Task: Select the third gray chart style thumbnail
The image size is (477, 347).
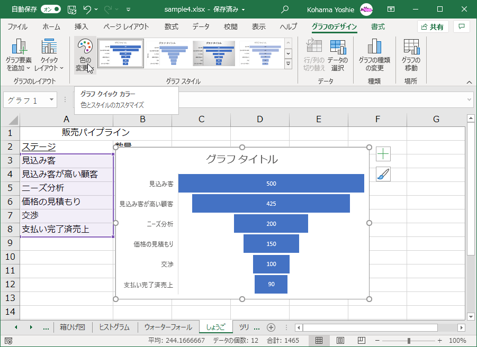Action: click(x=214, y=53)
